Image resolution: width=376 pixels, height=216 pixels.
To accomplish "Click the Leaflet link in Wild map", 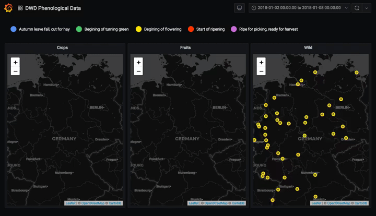I will tap(316, 203).
